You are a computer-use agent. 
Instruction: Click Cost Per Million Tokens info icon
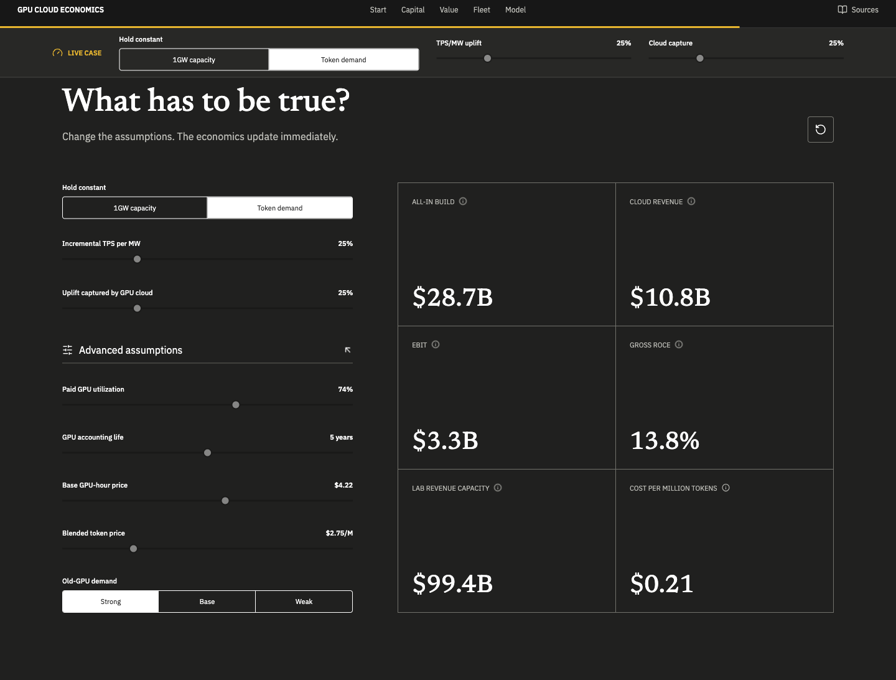click(726, 488)
